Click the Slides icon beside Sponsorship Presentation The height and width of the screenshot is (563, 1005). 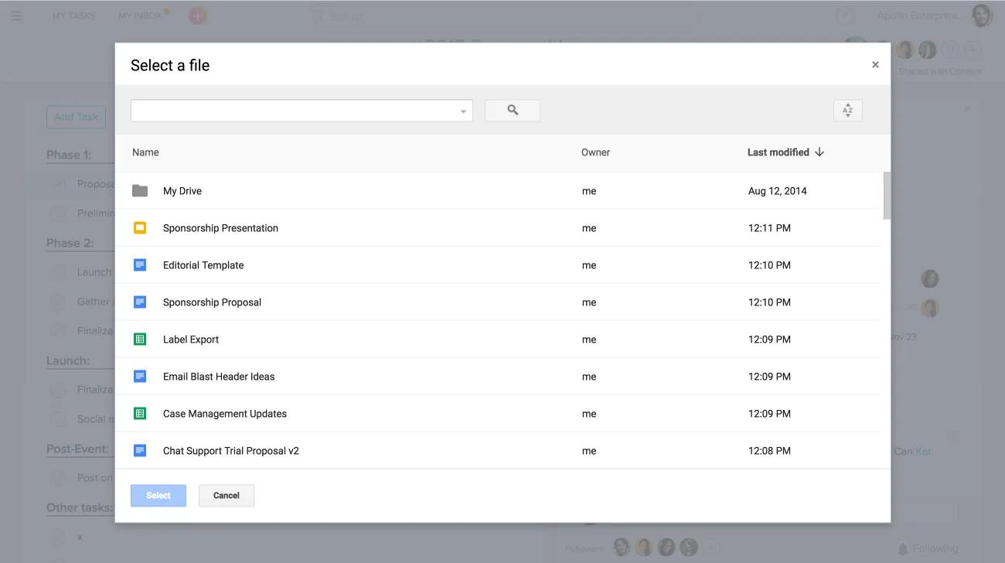pos(141,227)
